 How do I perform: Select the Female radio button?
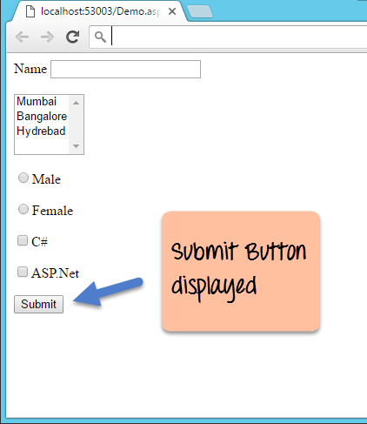(x=23, y=209)
